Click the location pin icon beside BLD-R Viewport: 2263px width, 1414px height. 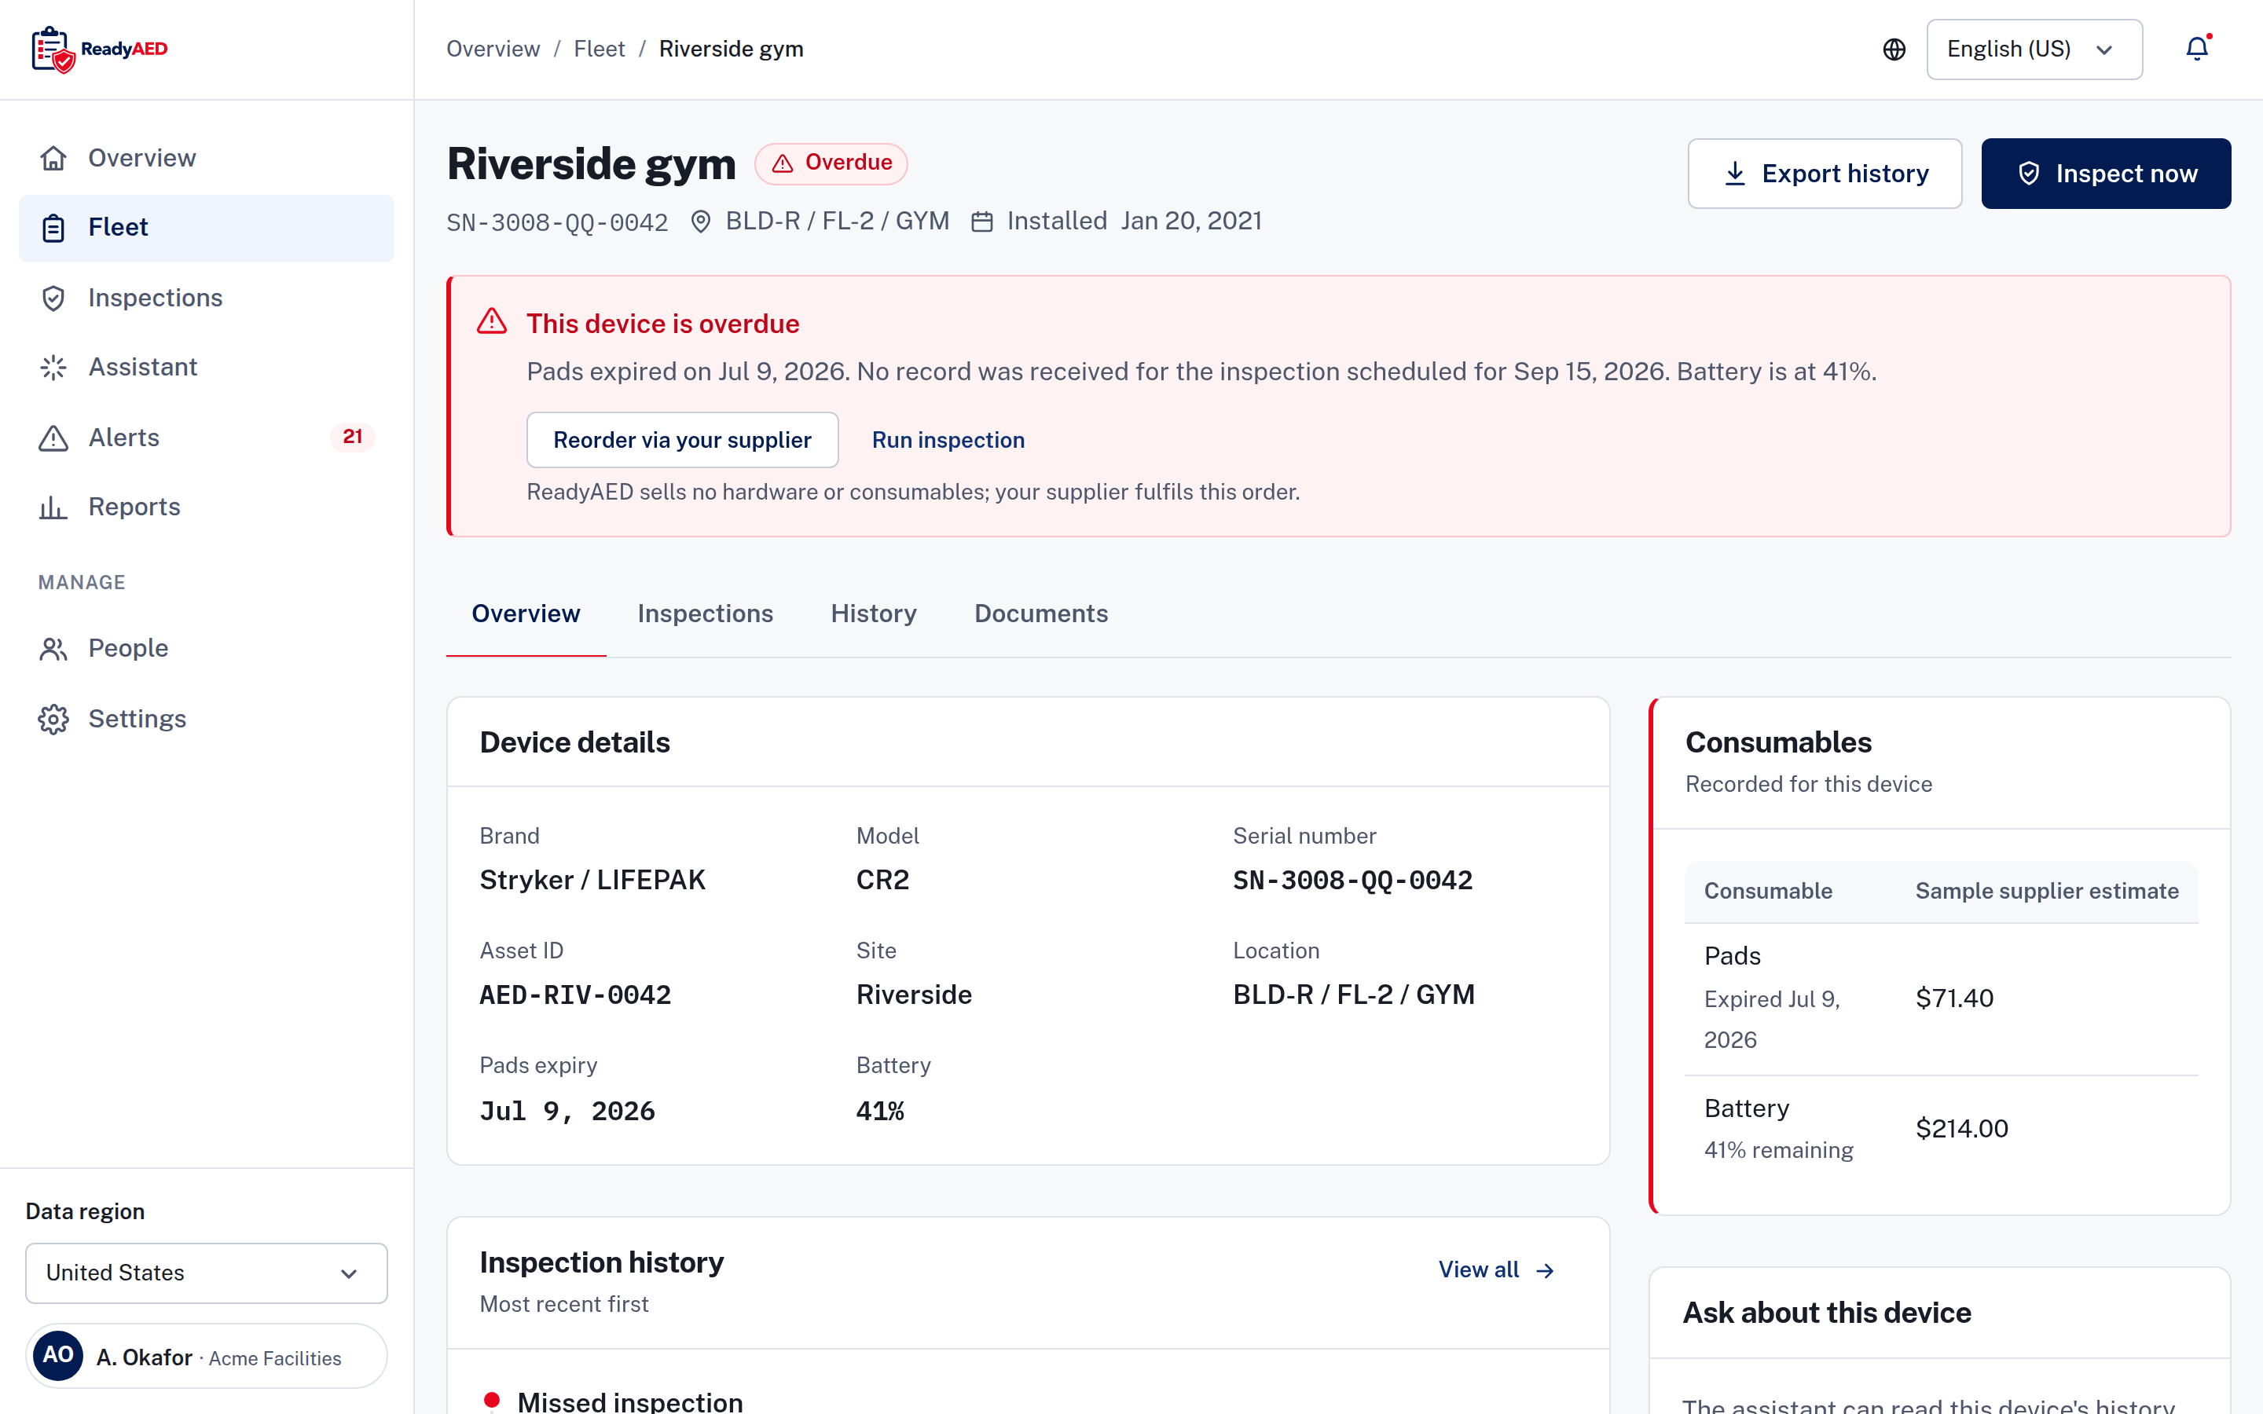[700, 222]
